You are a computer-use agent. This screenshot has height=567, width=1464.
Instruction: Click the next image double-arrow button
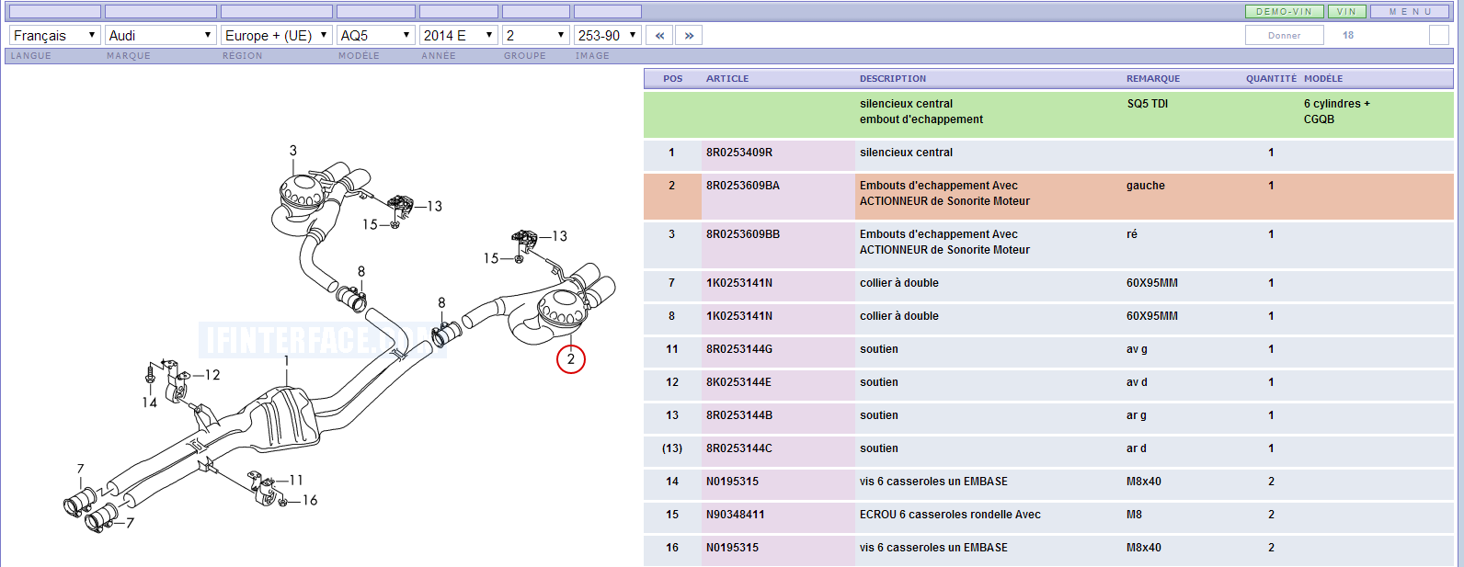689,35
